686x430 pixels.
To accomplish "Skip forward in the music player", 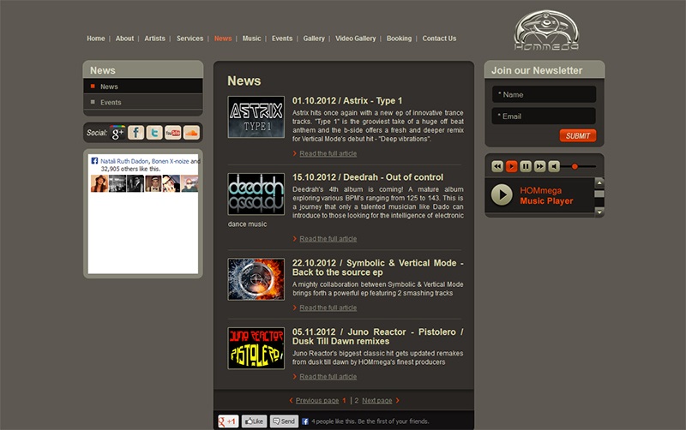I will coord(540,166).
